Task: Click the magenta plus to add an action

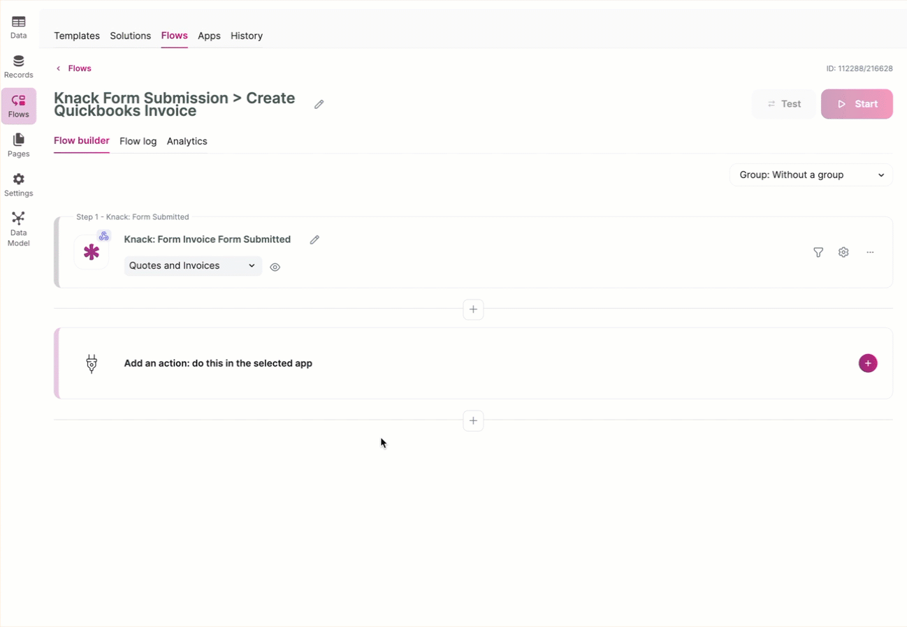Action: pyautogui.click(x=868, y=363)
